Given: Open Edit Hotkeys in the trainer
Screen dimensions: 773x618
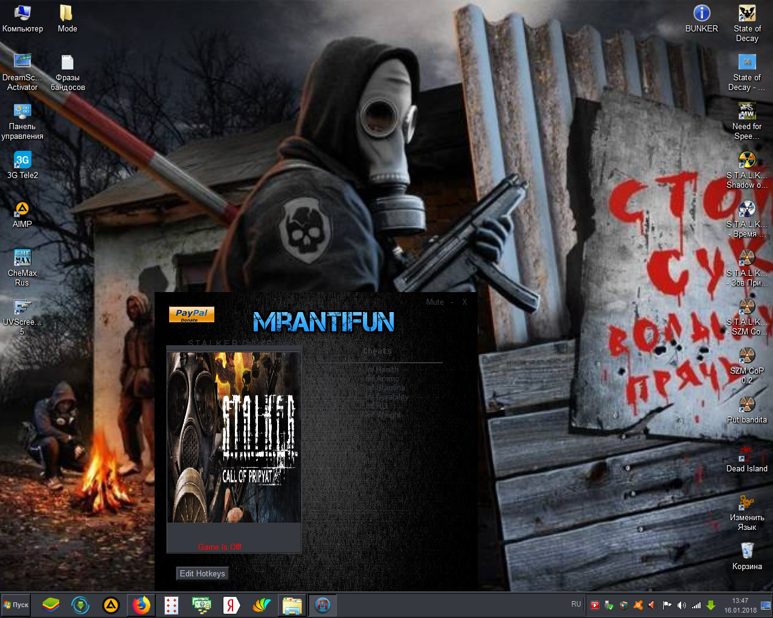Looking at the screenshot, I should (202, 573).
